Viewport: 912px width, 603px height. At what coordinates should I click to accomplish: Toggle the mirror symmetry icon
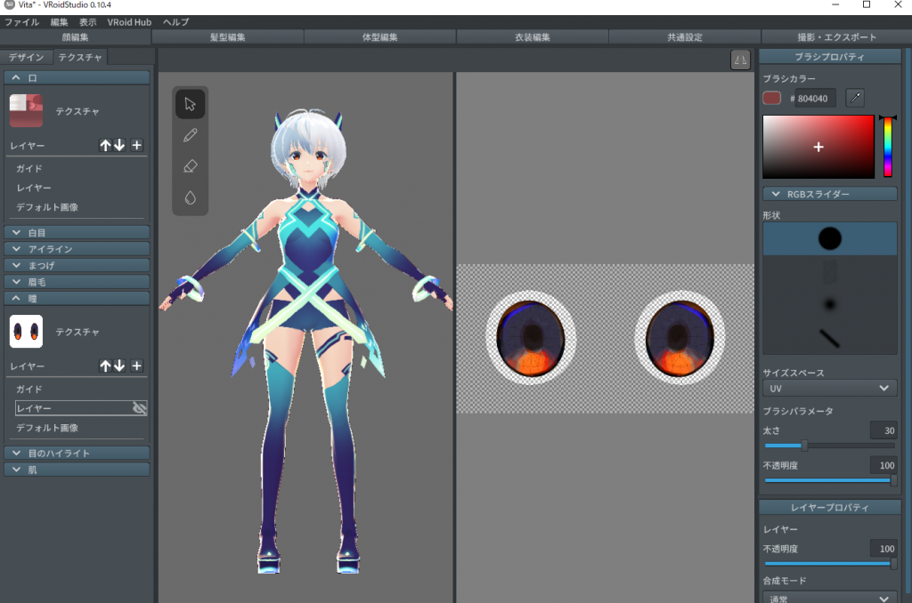(x=740, y=60)
